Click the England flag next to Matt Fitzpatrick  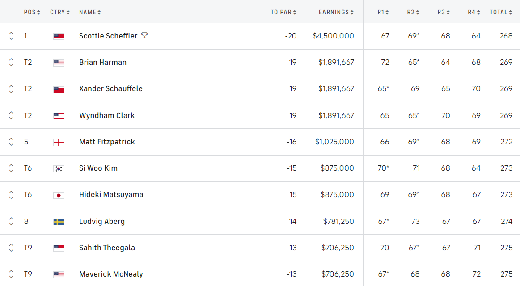59,142
